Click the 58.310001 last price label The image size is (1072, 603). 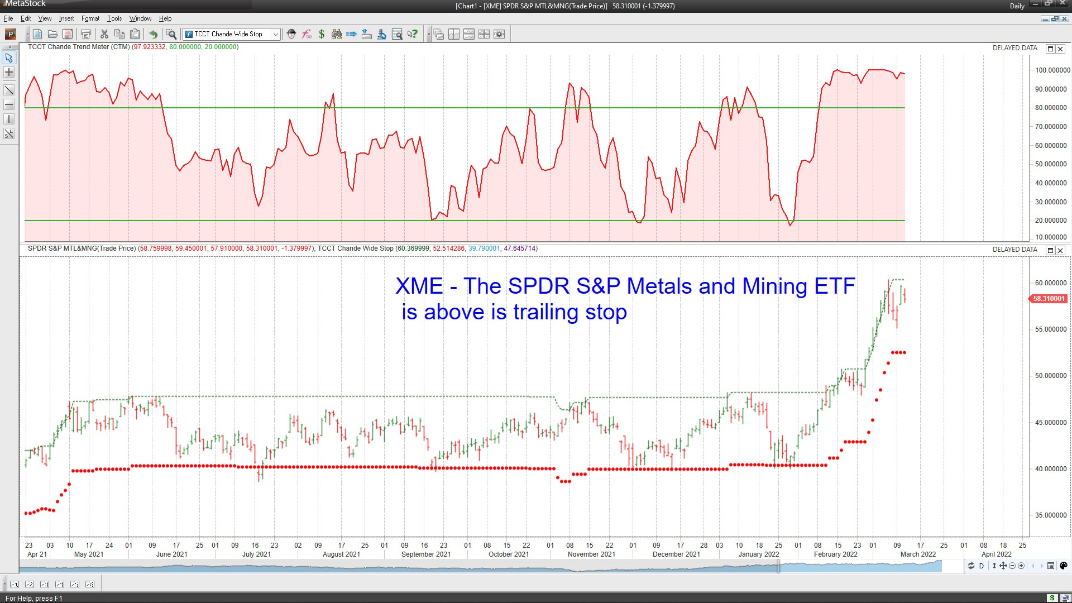pos(1049,299)
